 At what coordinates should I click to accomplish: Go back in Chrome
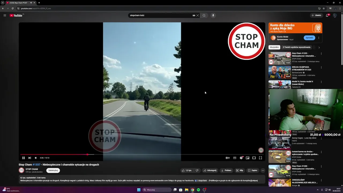[3, 8]
